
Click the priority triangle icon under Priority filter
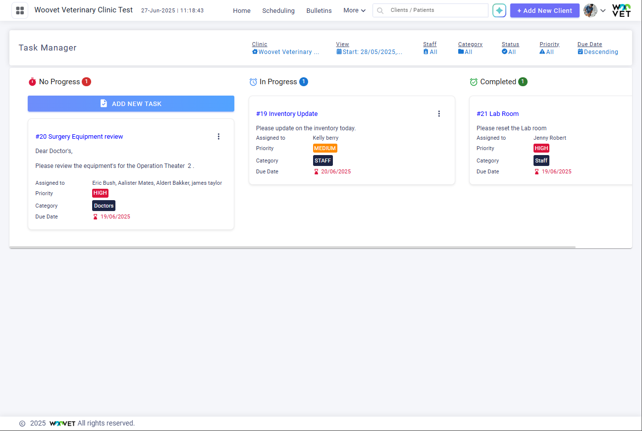point(541,52)
